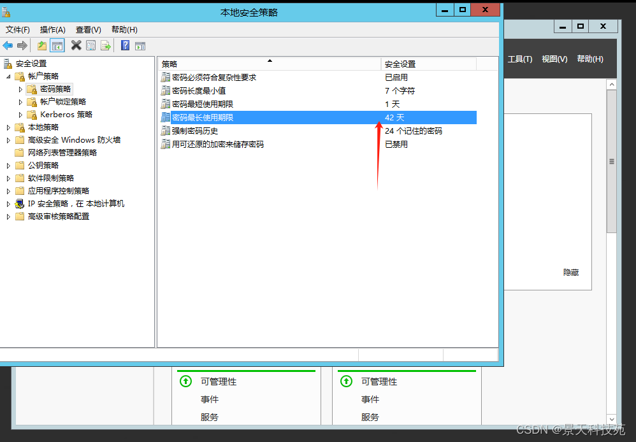Click second 服务 entry in right tile
636x442 pixels.
pos(370,417)
